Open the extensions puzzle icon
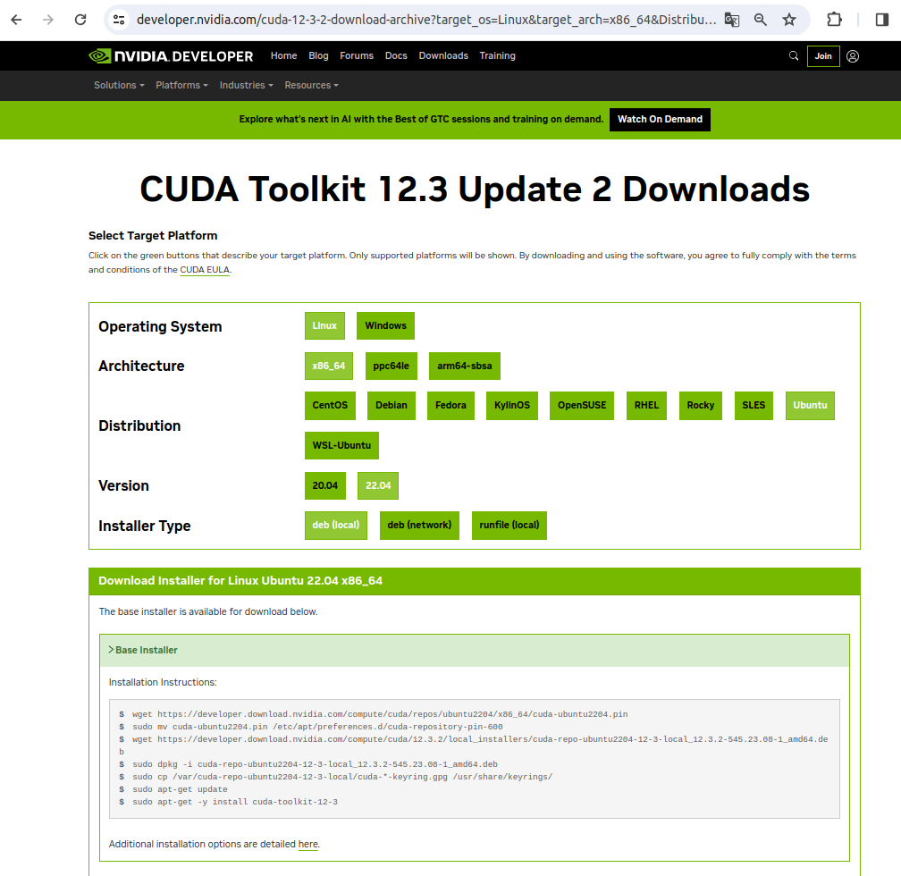This screenshot has height=876, width=901. (834, 20)
